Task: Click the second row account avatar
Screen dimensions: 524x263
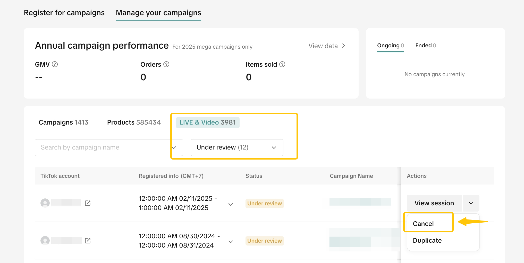Action: click(45, 241)
